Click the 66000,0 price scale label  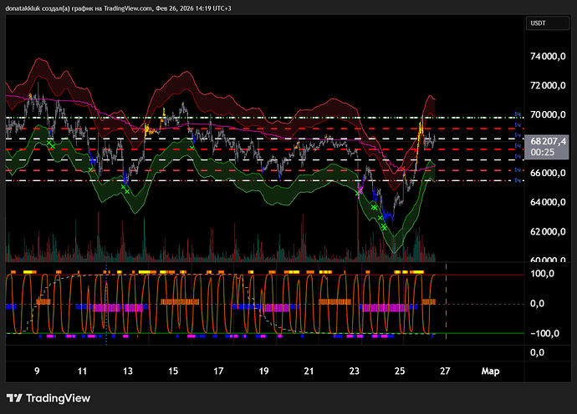coord(548,174)
